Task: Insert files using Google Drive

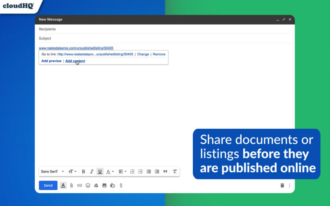Action: [96, 185]
